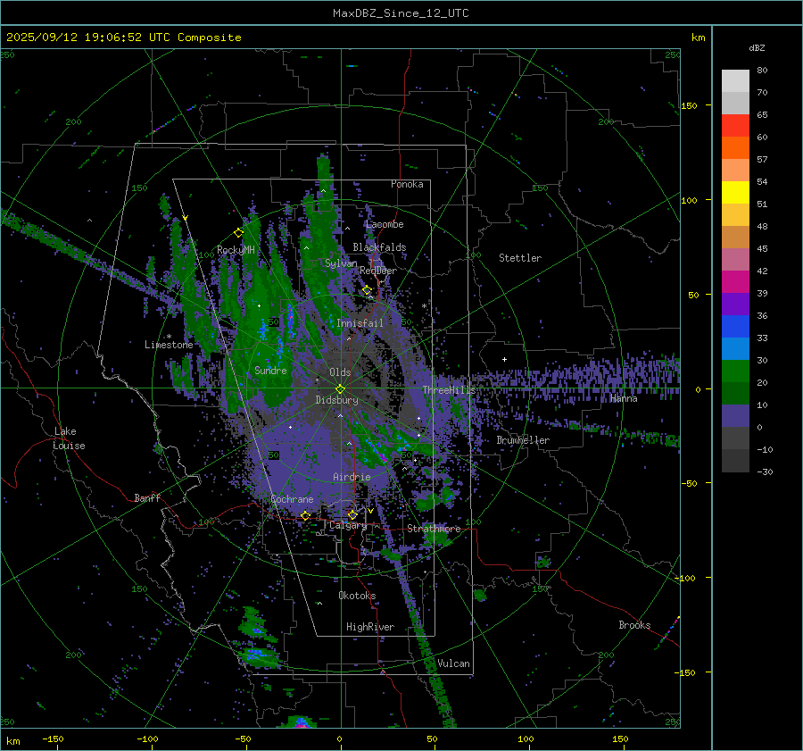Click the -10 value on the dBZ legend

click(766, 449)
